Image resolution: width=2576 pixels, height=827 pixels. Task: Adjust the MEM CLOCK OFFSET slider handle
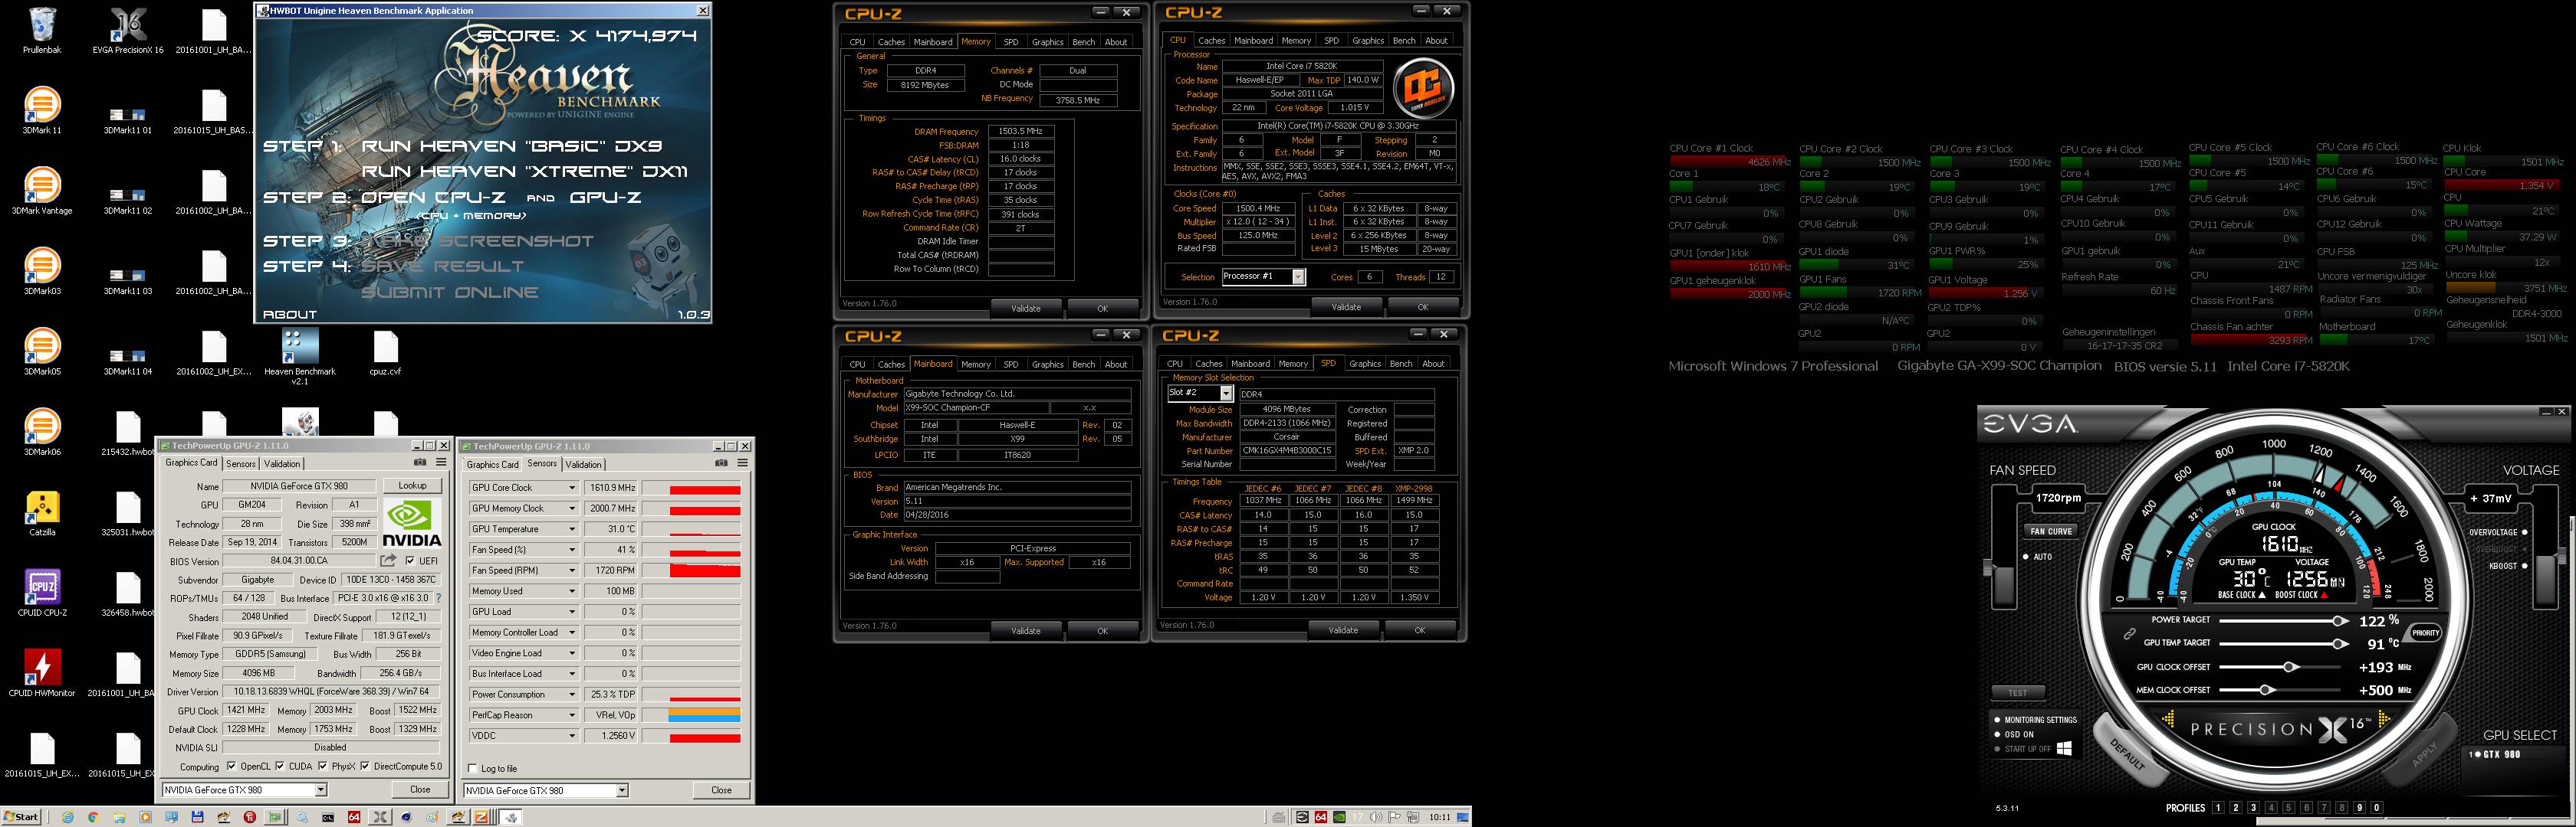pos(2267,689)
